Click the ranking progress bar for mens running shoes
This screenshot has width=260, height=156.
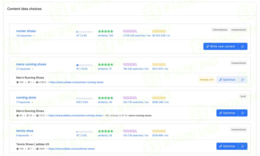84,65
